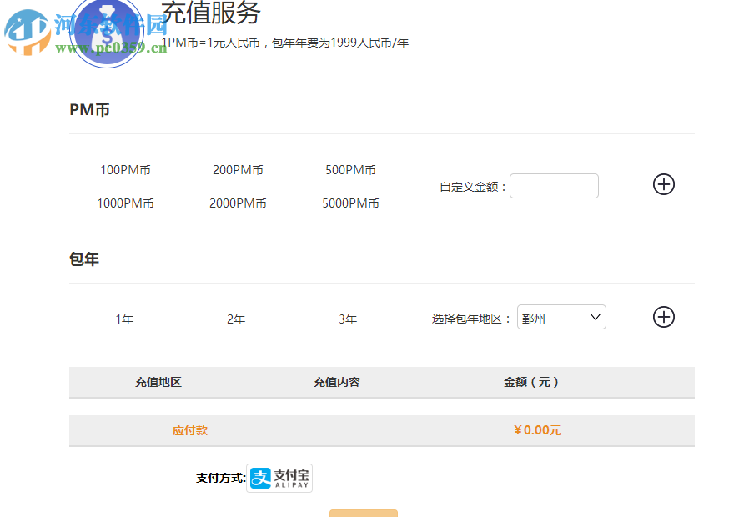Open the 鄞州 region dropdown
The image size is (744, 517).
pos(561,317)
